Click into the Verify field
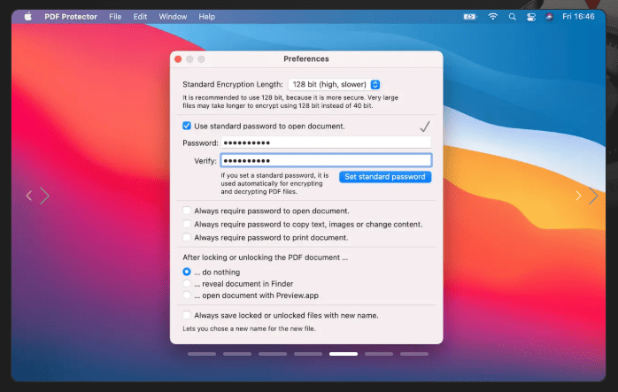This screenshot has width=618, height=392. [326, 160]
